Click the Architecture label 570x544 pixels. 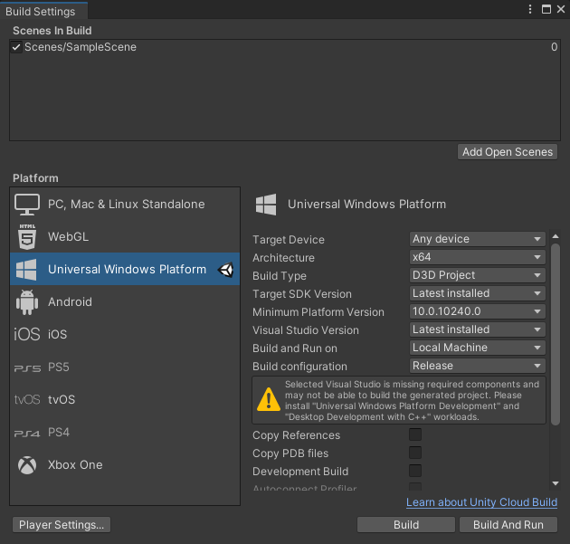[283, 258]
